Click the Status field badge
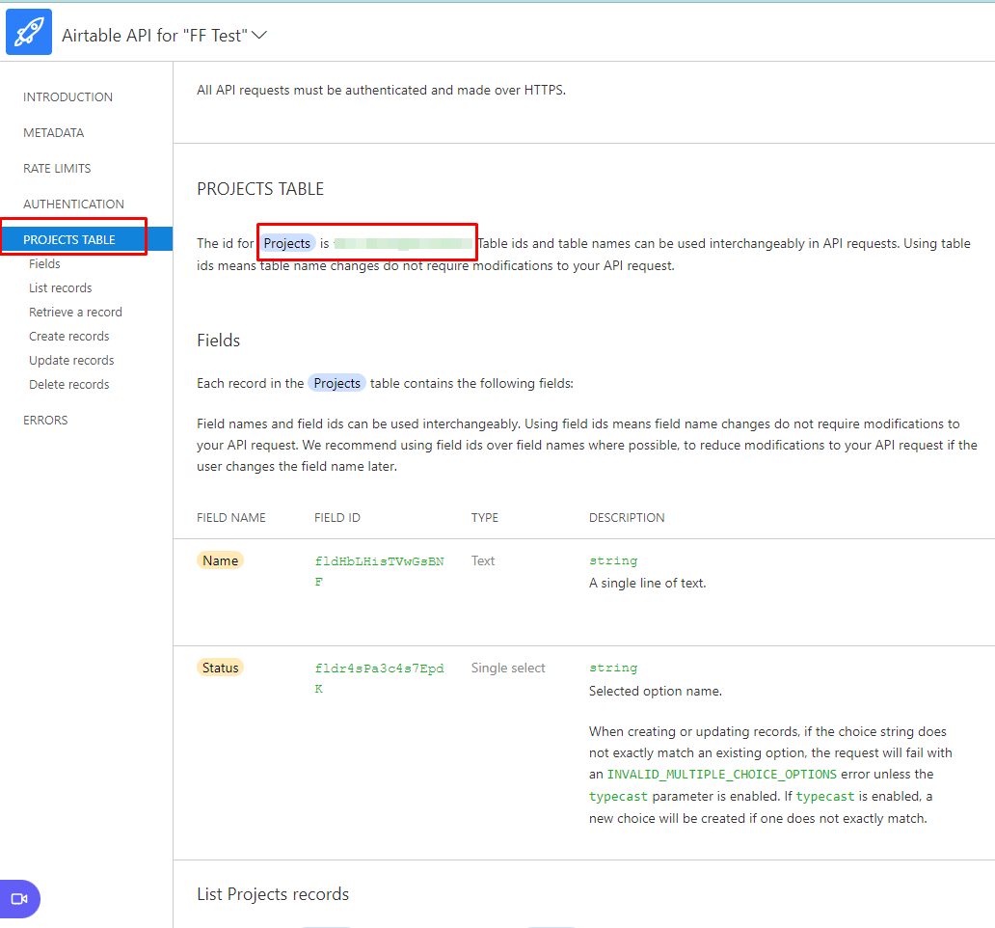The width and height of the screenshot is (995, 928). pos(220,668)
